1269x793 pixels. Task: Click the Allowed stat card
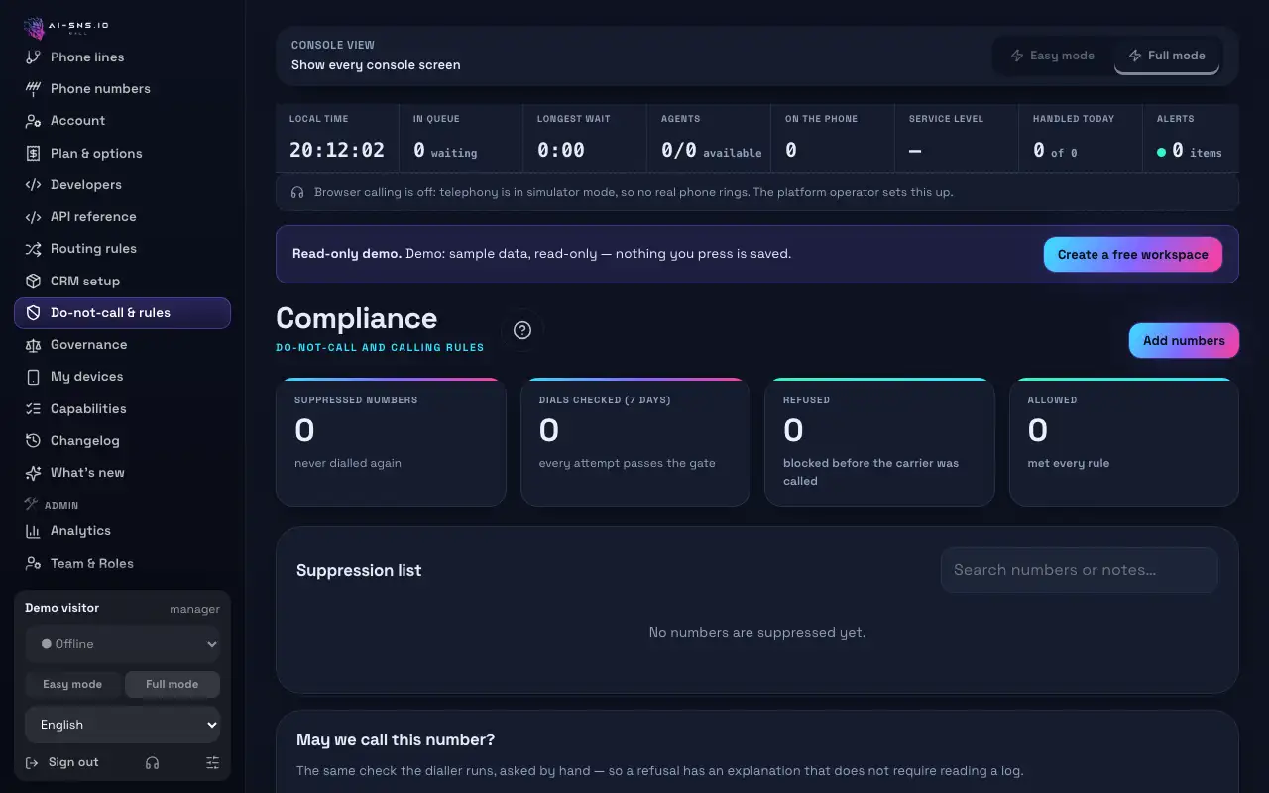(x=1124, y=442)
